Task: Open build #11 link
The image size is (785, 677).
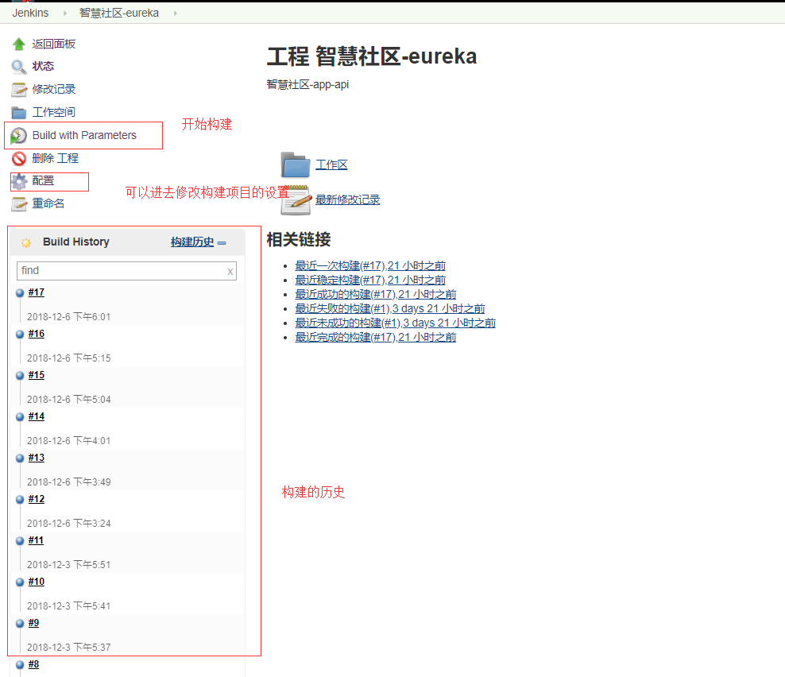Action: 36,540
